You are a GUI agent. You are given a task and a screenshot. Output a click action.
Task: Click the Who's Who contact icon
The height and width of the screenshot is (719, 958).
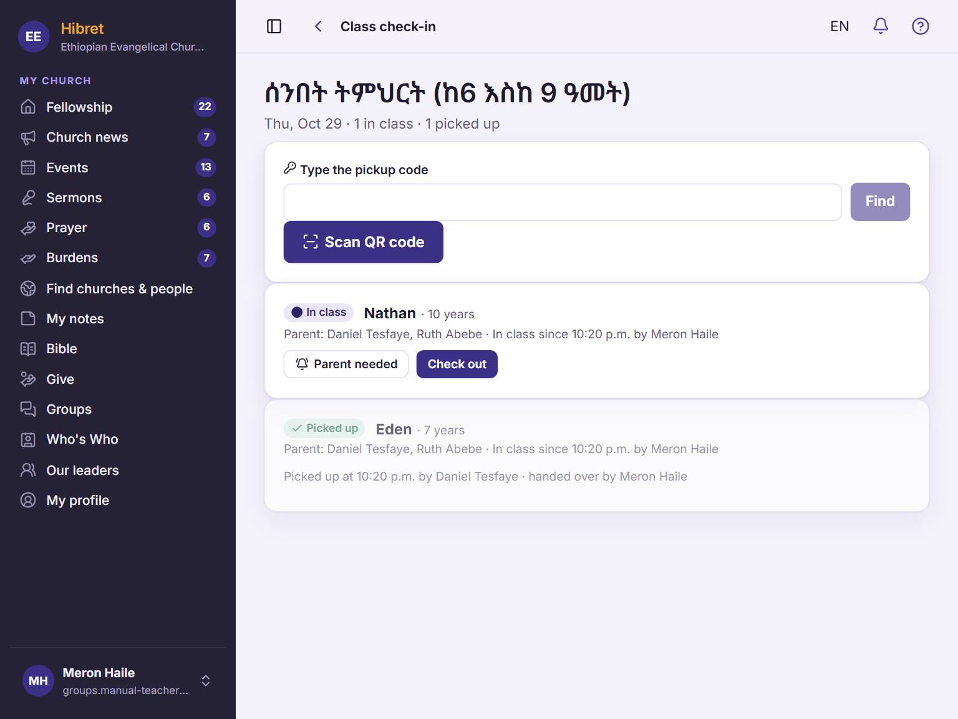click(x=28, y=439)
